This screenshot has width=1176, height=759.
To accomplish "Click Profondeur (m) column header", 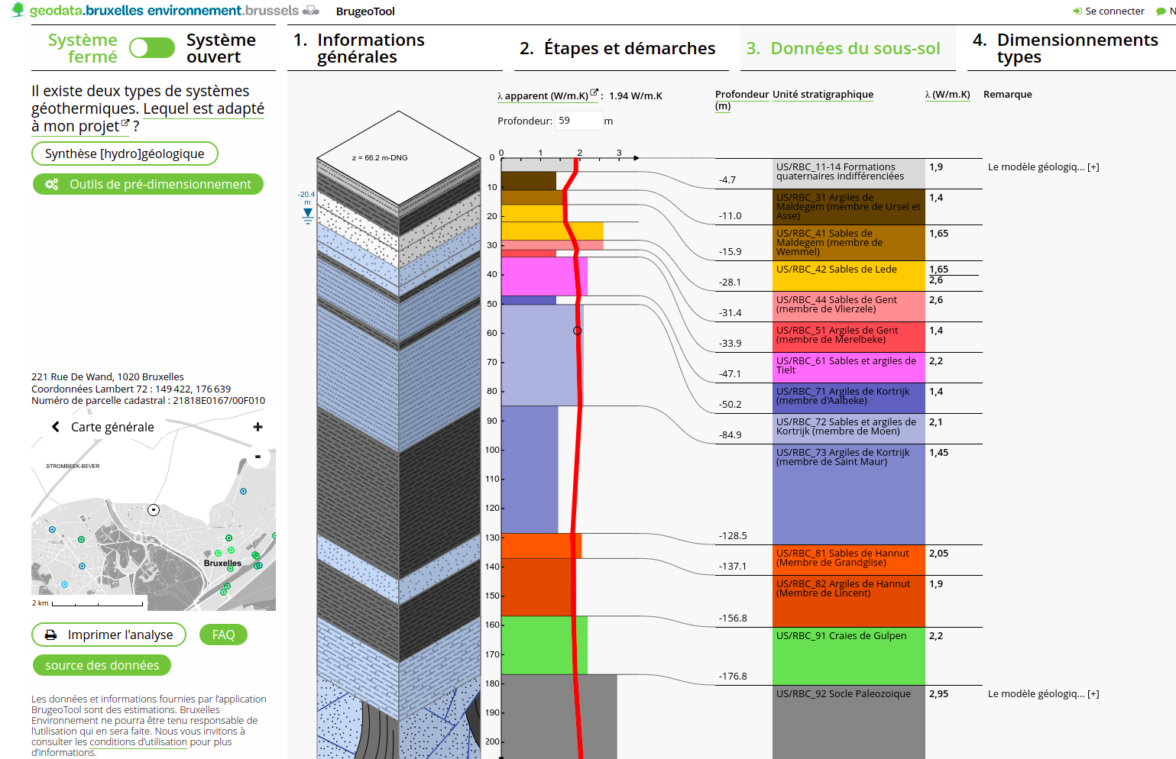I will click(742, 100).
